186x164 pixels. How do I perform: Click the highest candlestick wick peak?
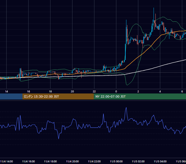pyautogui.click(x=154, y=8)
